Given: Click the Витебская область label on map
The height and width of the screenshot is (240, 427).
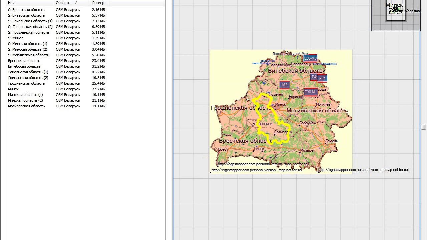Looking at the screenshot, I should [x=295, y=71].
